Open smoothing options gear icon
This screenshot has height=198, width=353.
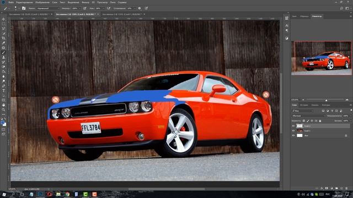click(140, 8)
